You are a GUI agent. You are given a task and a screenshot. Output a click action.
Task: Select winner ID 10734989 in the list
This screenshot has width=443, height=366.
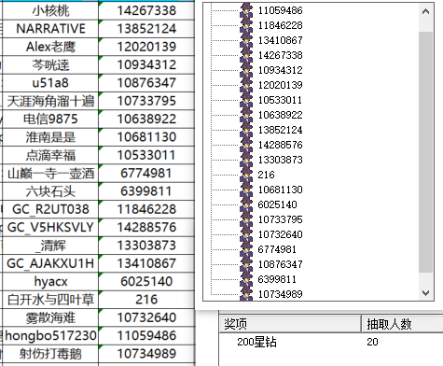(x=280, y=294)
